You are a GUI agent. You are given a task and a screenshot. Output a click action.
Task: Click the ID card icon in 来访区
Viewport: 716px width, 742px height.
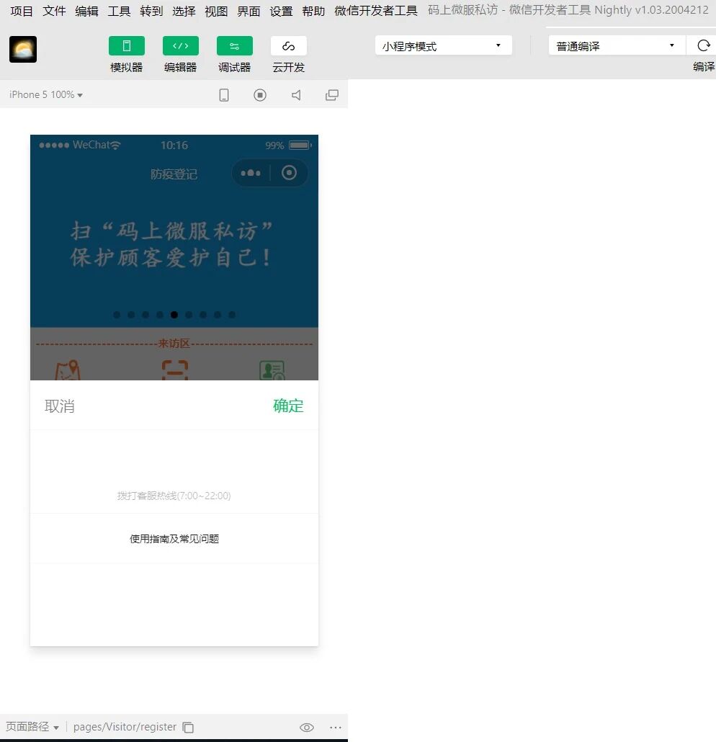tap(272, 370)
